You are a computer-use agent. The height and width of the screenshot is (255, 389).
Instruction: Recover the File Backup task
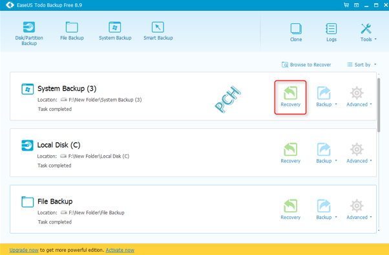coord(291,209)
